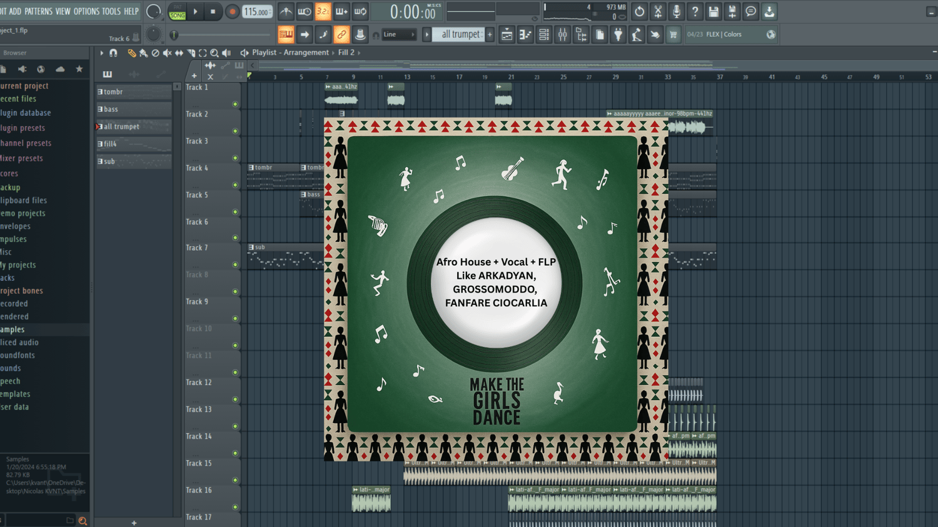The width and height of the screenshot is (938, 527).
Task: Expand the Plugin database browser folder
Action: point(25,113)
